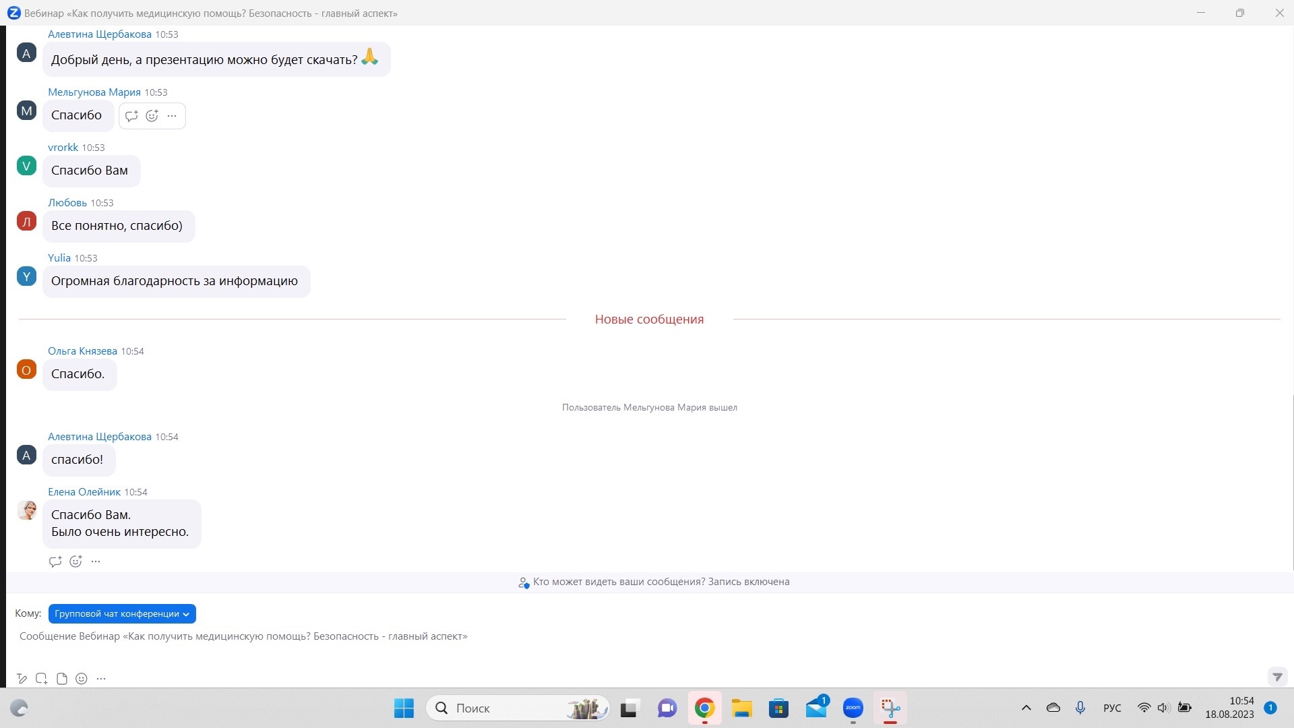Click message 'Огромная благодарность за информацию'

pyautogui.click(x=176, y=282)
